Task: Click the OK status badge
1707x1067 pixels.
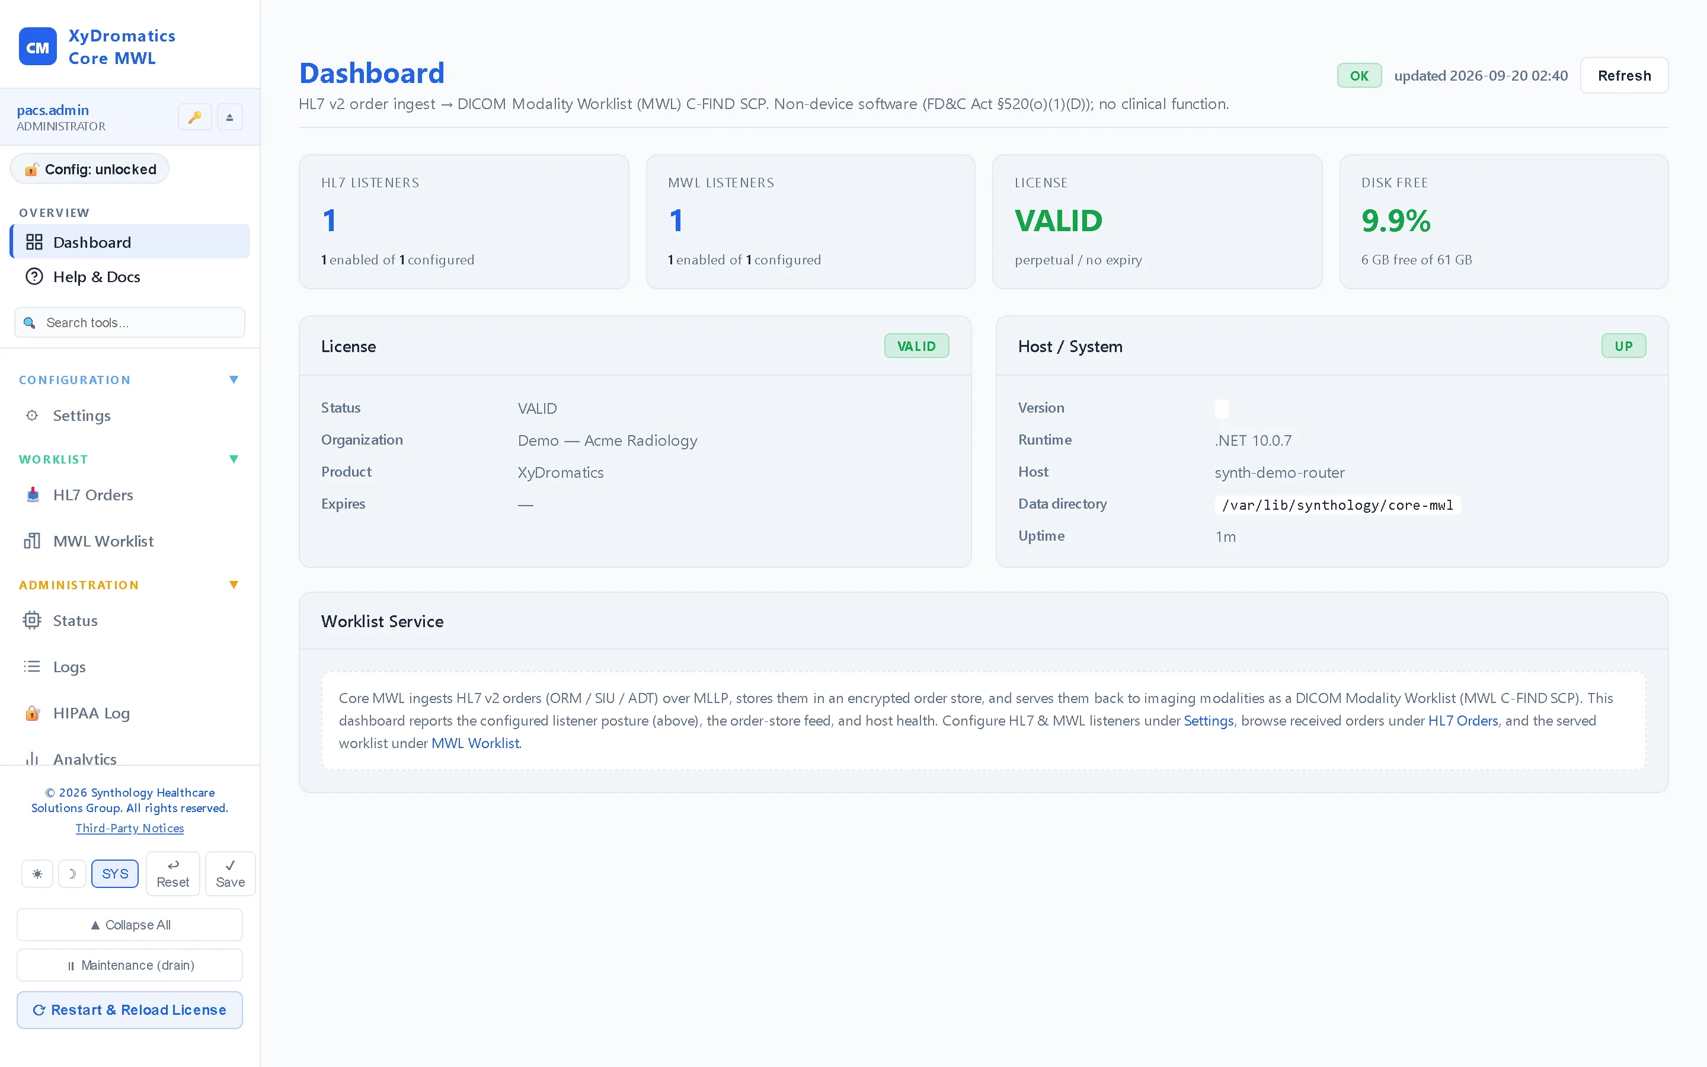Action: coord(1359,75)
